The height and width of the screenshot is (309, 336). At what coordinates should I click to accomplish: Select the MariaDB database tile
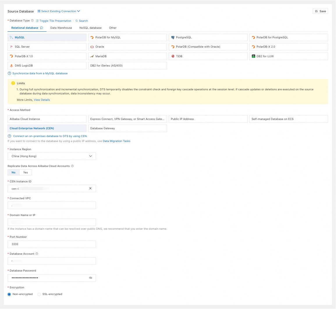tap(127, 56)
